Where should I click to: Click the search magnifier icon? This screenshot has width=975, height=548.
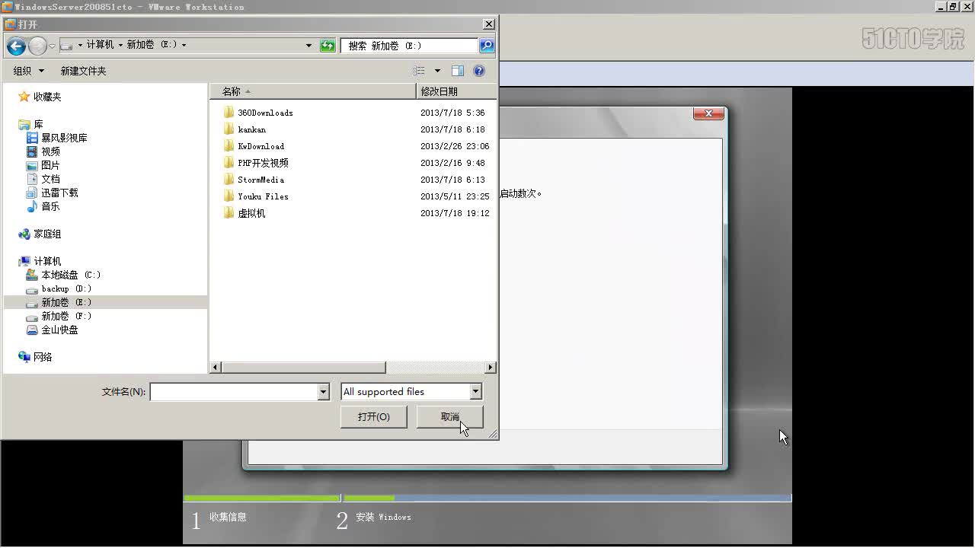pyautogui.click(x=487, y=46)
